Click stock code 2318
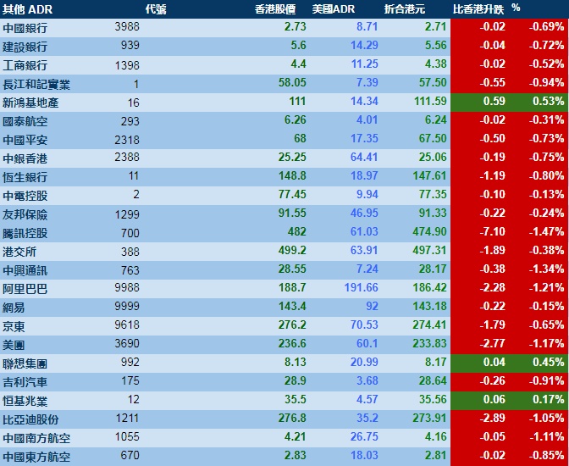 127,140
